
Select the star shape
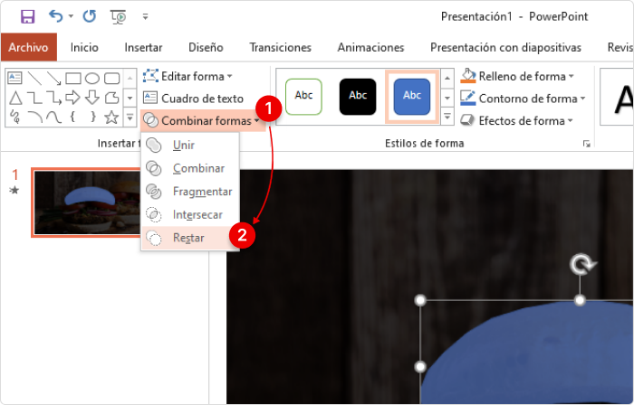pos(111,117)
